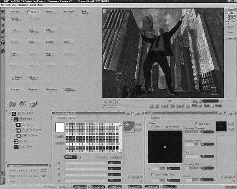Click the Fill Fx (Clone) icon
237x189 pixels.
point(18,135)
